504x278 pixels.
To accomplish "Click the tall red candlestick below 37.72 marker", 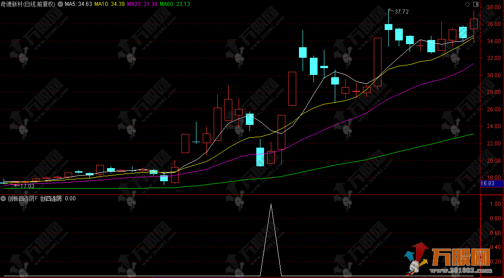I will point(377,62).
